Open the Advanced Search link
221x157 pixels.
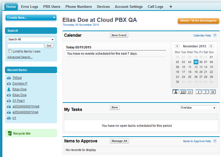pyautogui.click(x=20, y=57)
